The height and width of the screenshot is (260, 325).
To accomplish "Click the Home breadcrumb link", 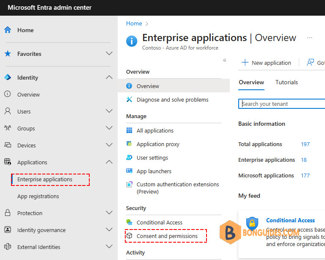I will pos(134,23).
